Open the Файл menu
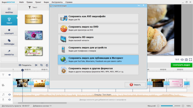Viewport: 193px width, 108px height. pos(21,2)
